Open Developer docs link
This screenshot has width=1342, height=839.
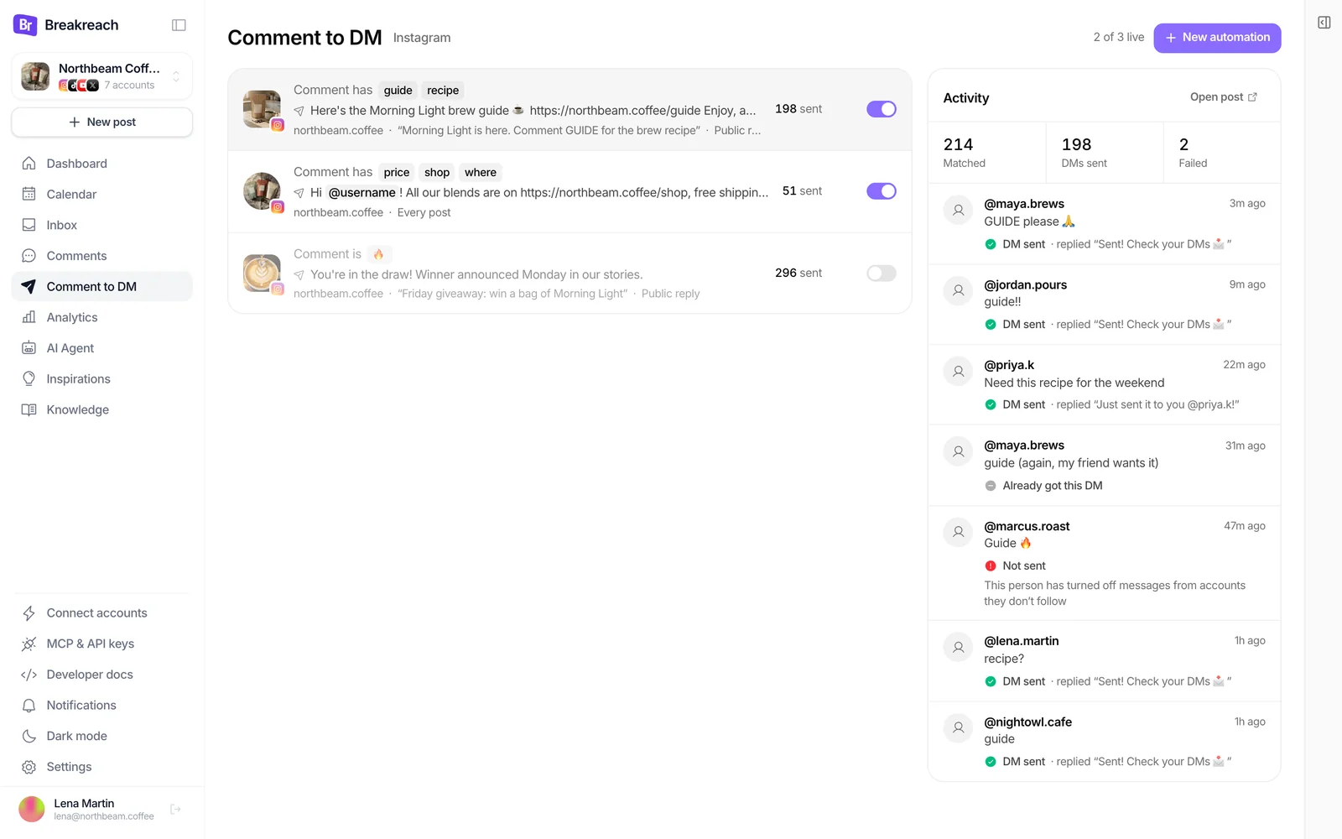pyautogui.click(x=102, y=675)
